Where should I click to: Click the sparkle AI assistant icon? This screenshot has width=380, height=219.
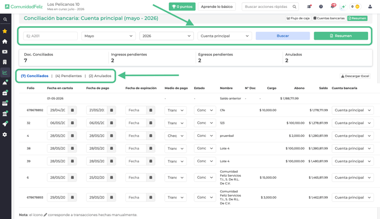pos(343,7)
